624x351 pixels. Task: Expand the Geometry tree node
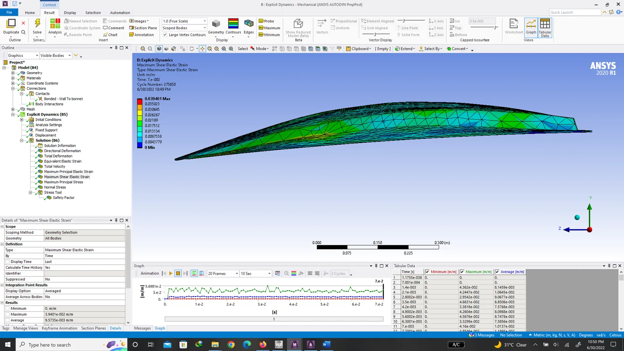click(13, 73)
